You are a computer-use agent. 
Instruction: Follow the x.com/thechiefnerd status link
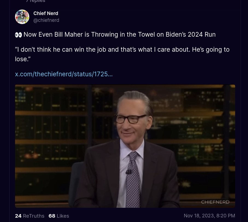(x=64, y=74)
